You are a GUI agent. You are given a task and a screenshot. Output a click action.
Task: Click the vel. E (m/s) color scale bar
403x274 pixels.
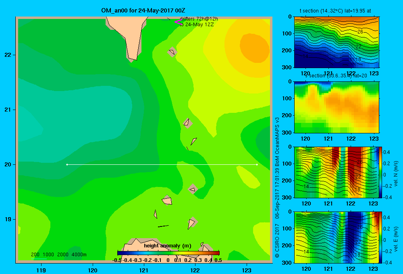[x=381, y=237]
